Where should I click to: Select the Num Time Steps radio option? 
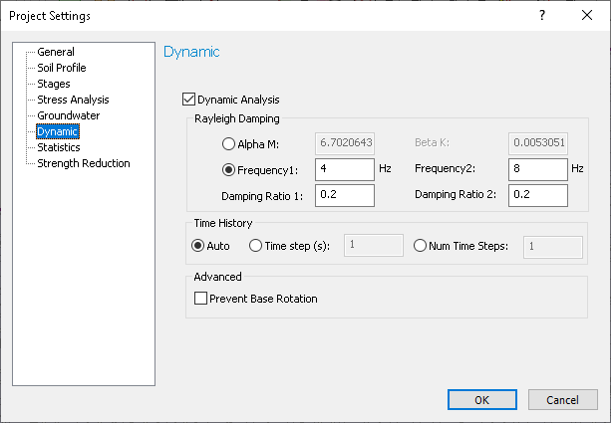pos(420,245)
